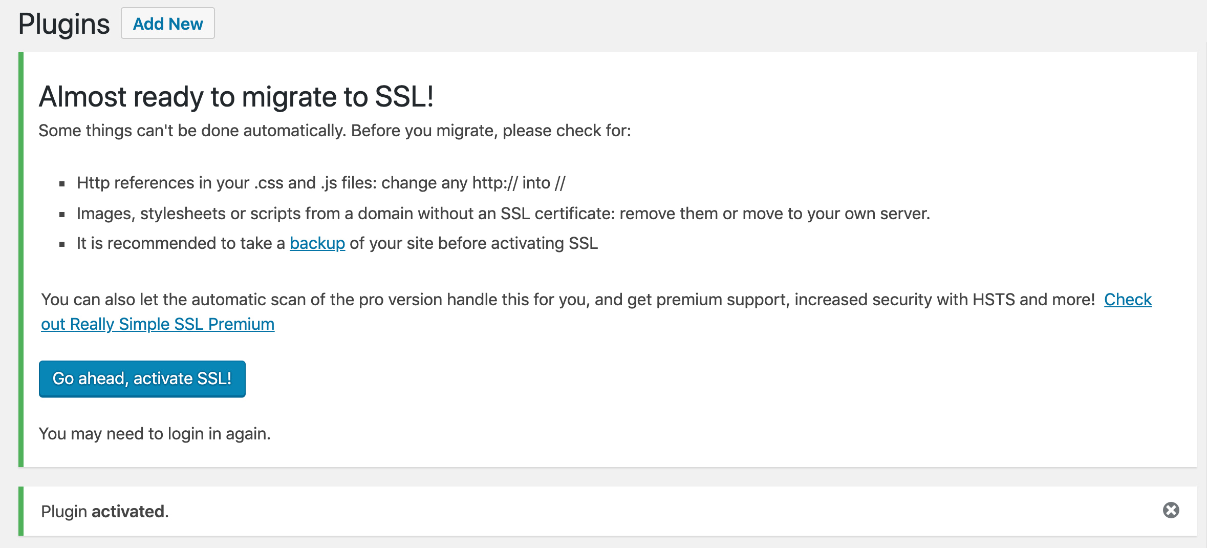Click the first bullet about Http references

tap(321, 182)
